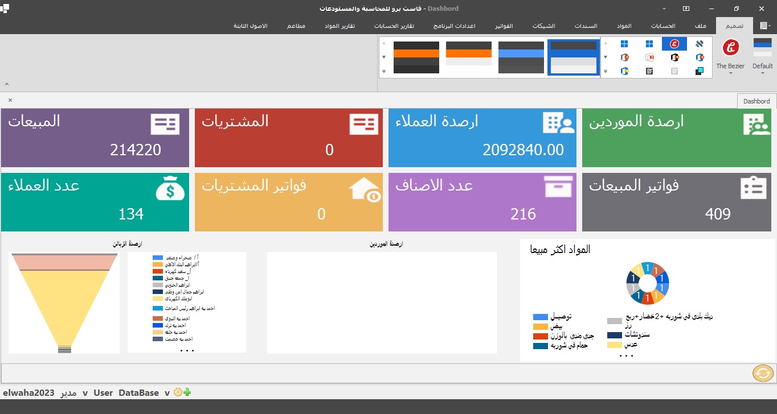
Task: Switch to the الفواتير ribbon tab
Action: pos(504,26)
